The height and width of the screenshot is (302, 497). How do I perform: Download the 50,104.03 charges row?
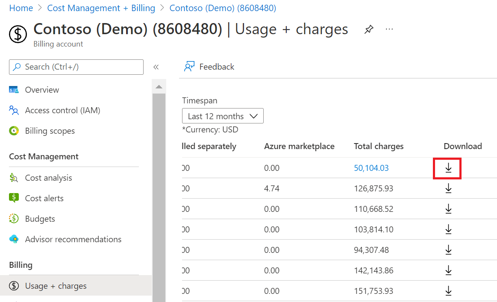pyautogui.click(x=448, y=168)
